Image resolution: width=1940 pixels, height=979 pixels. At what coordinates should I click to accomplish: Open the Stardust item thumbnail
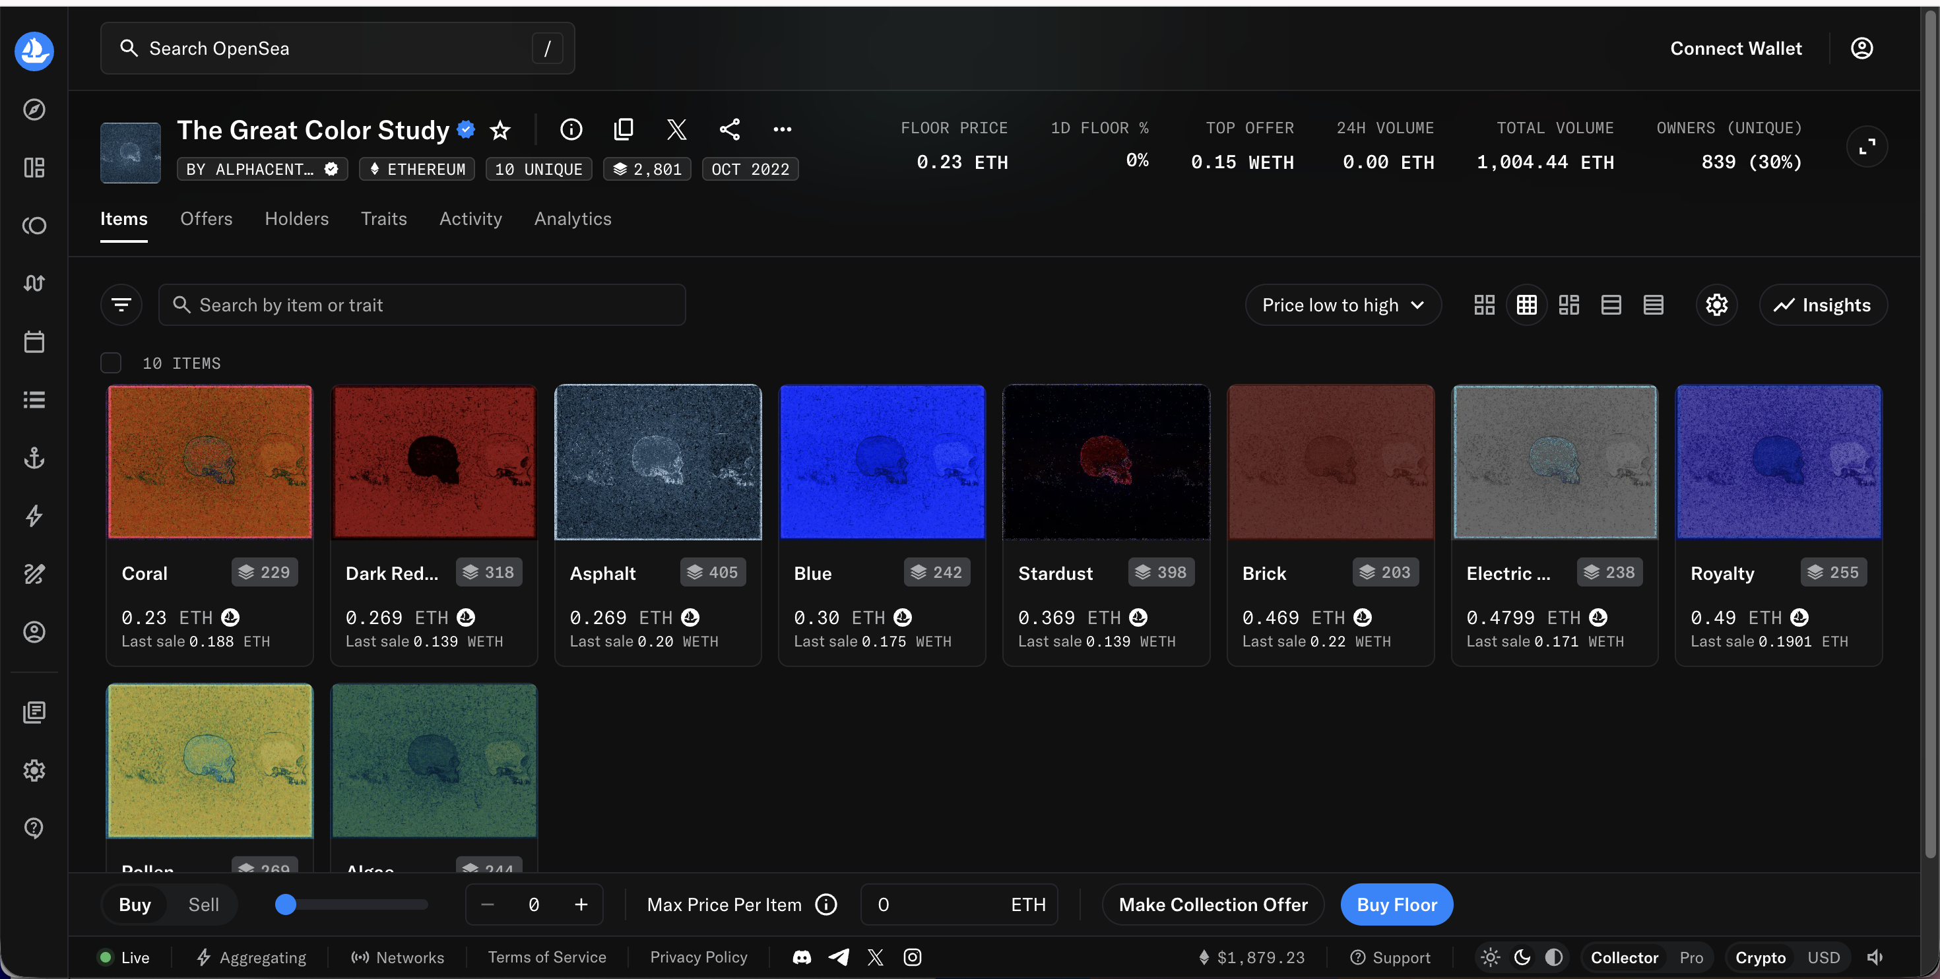tap(1107, 462)
